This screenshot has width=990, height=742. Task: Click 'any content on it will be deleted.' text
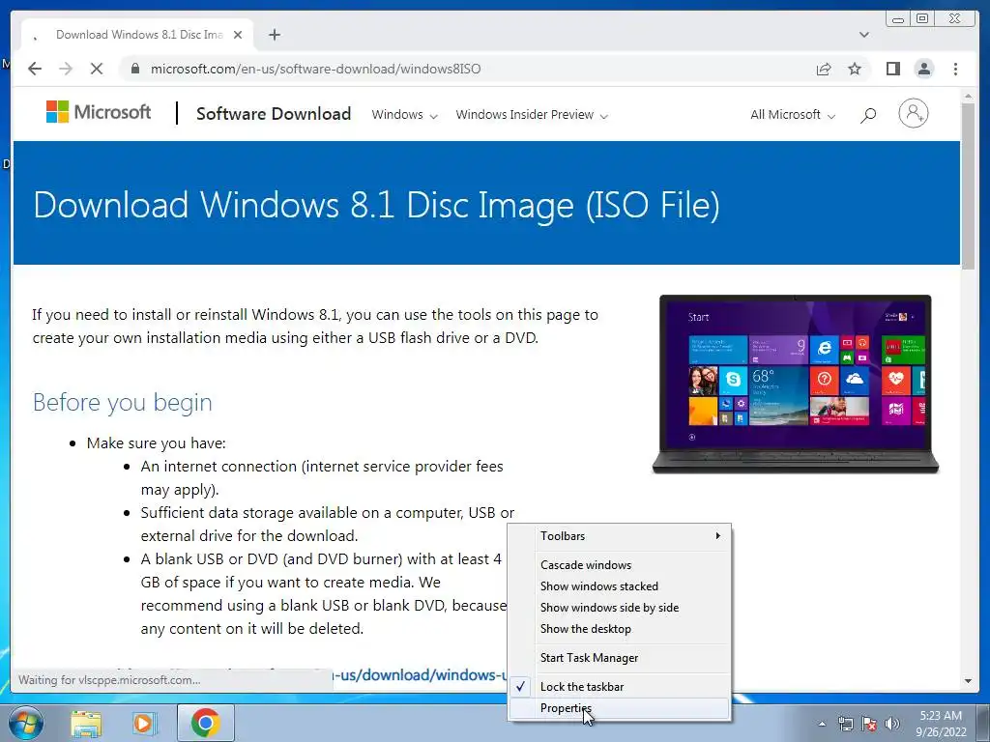tap(252, 629)
